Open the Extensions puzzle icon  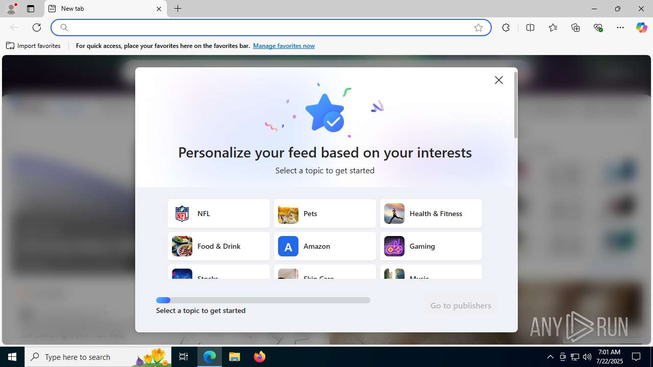(506, 28)
